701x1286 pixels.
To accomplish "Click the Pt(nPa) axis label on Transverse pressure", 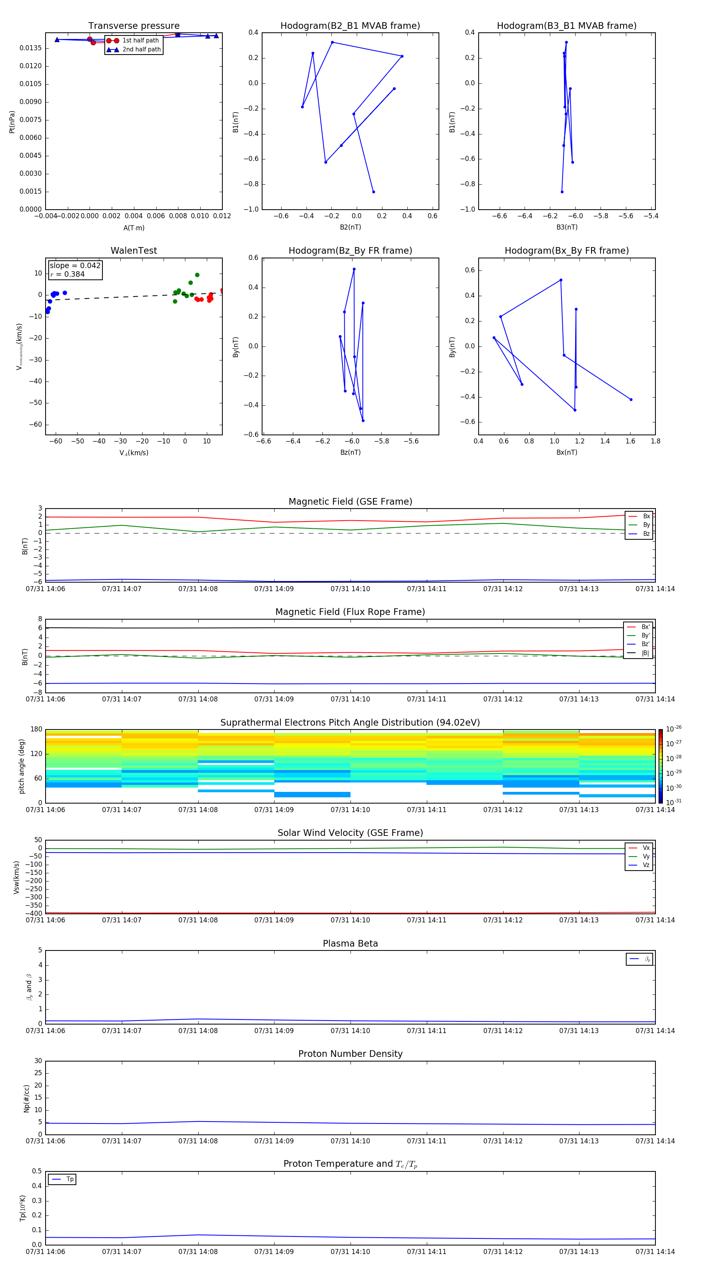I will pyautogui.click(x=12, y=122).
